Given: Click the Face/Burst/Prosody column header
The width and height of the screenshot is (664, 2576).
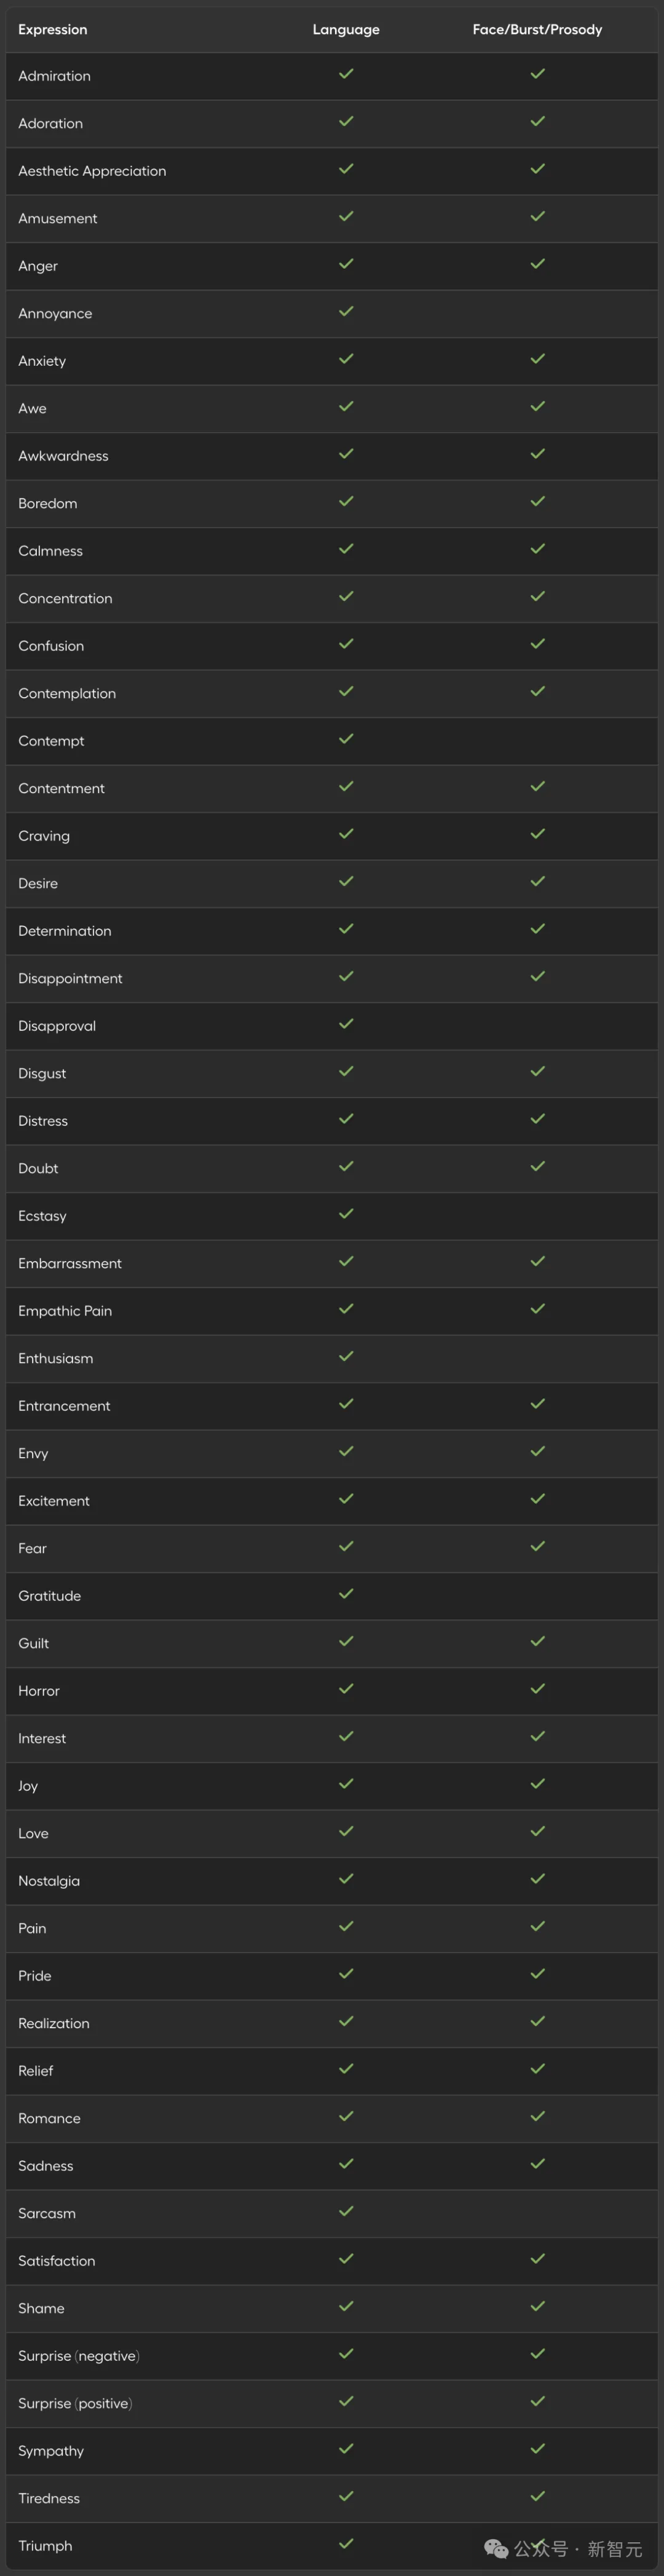Looking at the screenshot, I should (x=537, y=30).
